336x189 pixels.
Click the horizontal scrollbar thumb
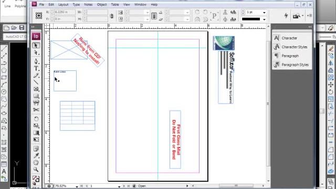pos(236,186)
